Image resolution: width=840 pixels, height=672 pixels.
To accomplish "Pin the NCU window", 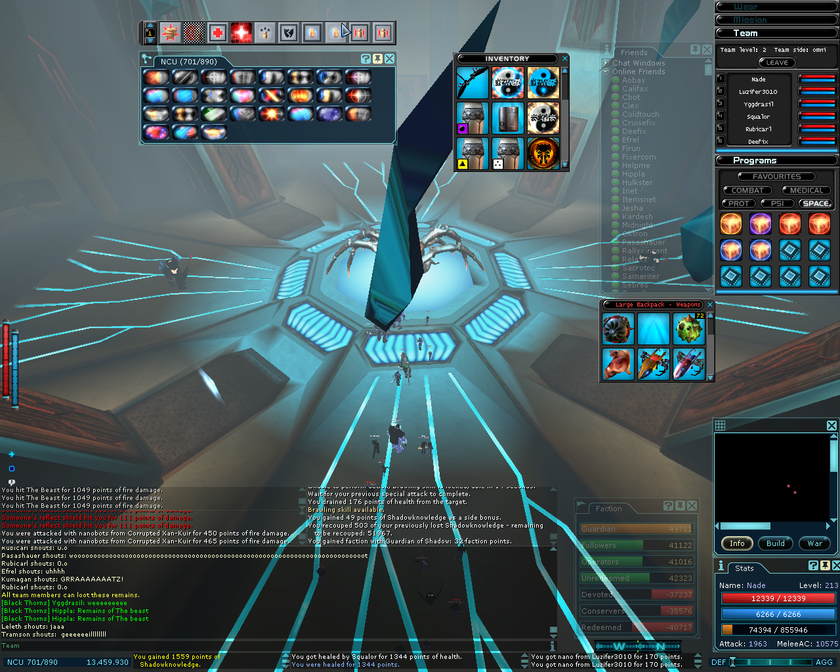I will [x=378, y=59].
